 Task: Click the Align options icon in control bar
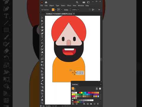point(93,10)
